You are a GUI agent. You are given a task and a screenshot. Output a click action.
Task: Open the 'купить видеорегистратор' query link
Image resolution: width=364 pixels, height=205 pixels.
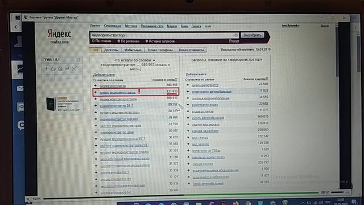118,92
